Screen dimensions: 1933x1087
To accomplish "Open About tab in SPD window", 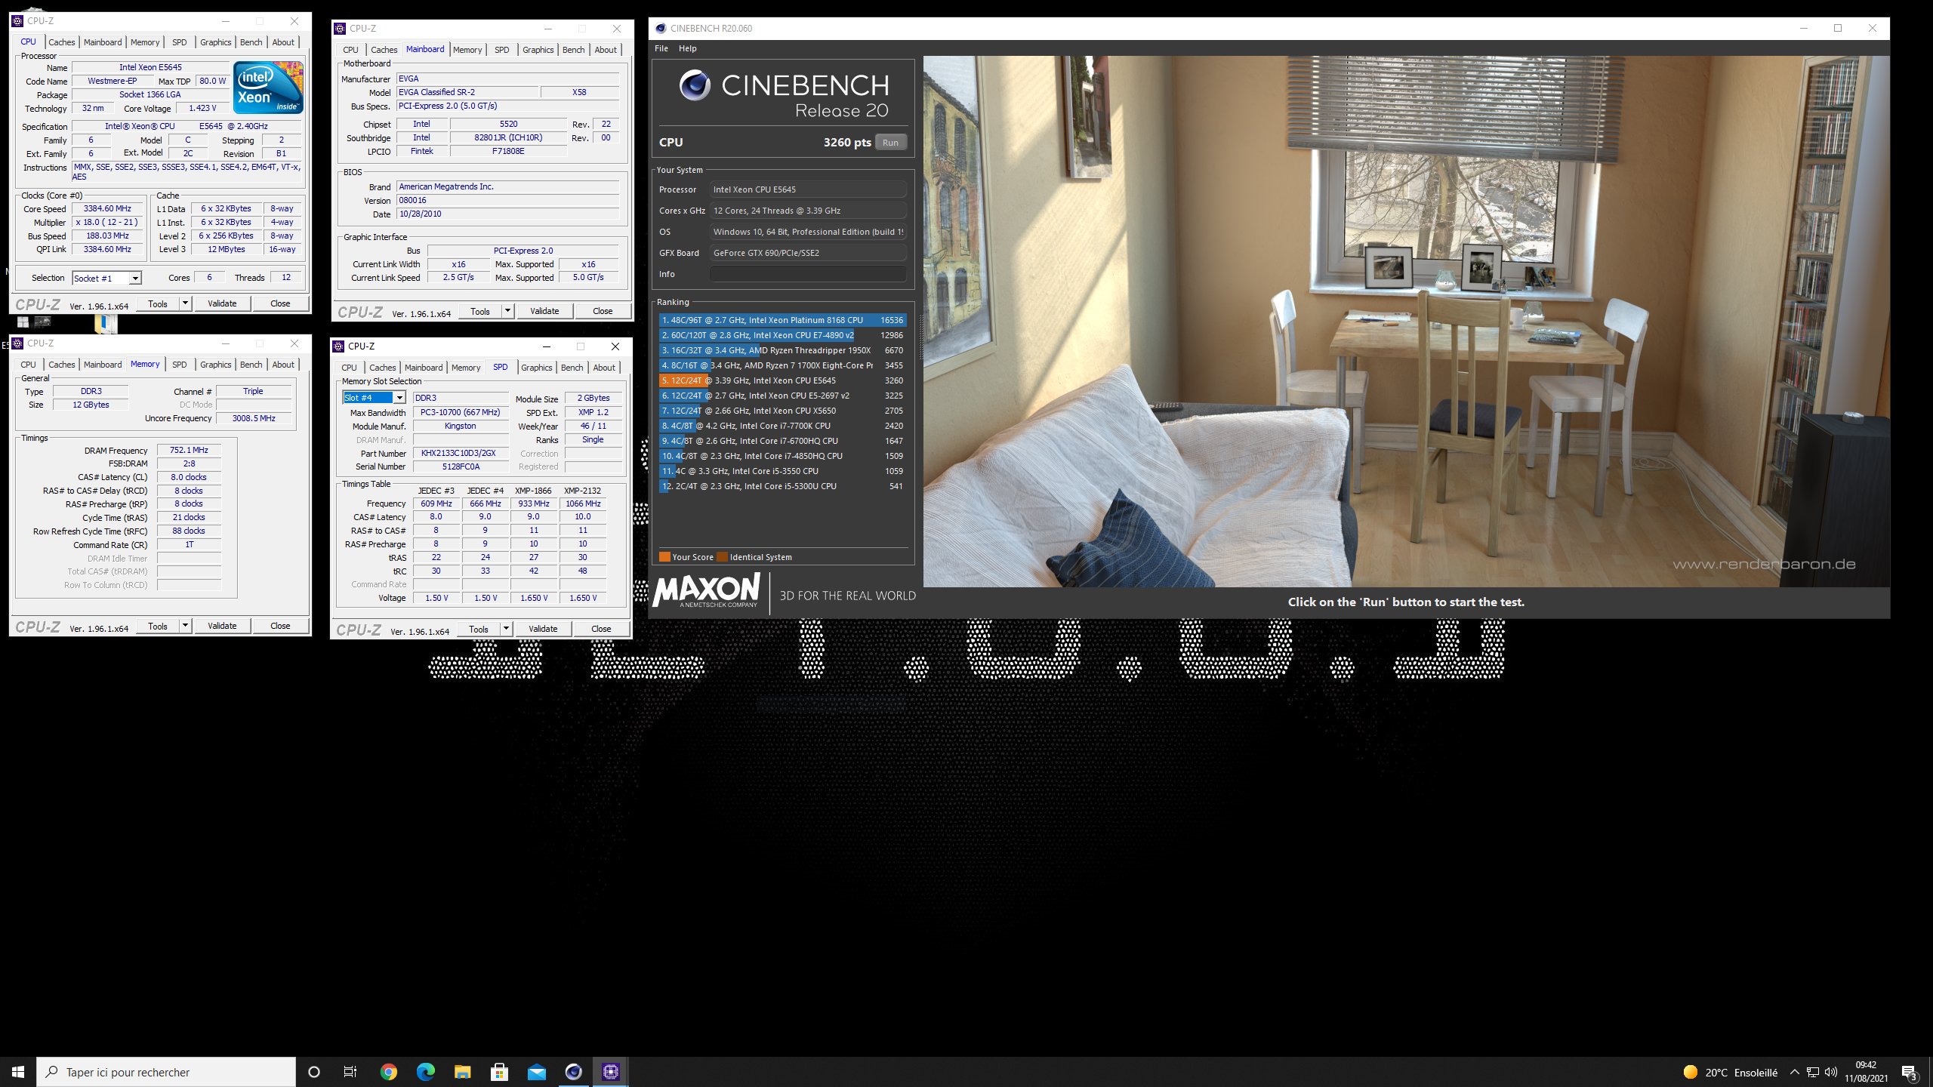I will point(604,368).
